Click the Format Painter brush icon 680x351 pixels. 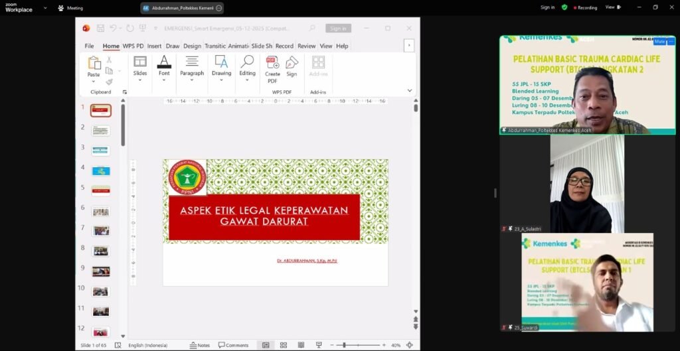[x=109, y=82]
